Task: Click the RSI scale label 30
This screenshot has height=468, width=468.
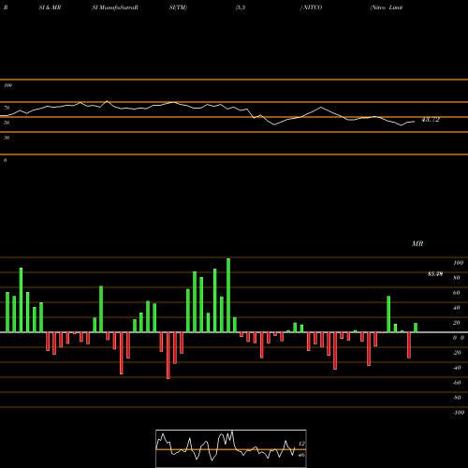Action: [7, 138]
